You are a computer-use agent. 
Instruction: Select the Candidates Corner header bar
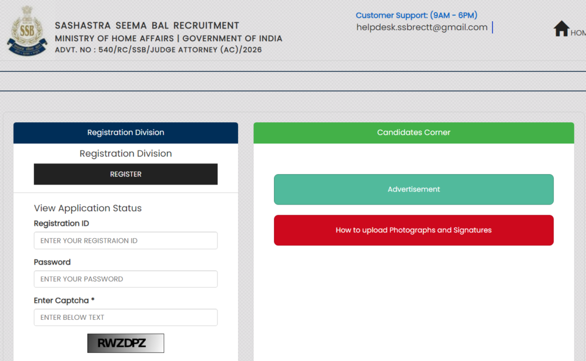[x=413, y=133]
